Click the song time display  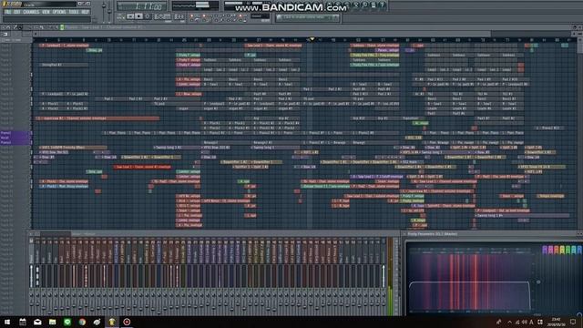(142, 6)
